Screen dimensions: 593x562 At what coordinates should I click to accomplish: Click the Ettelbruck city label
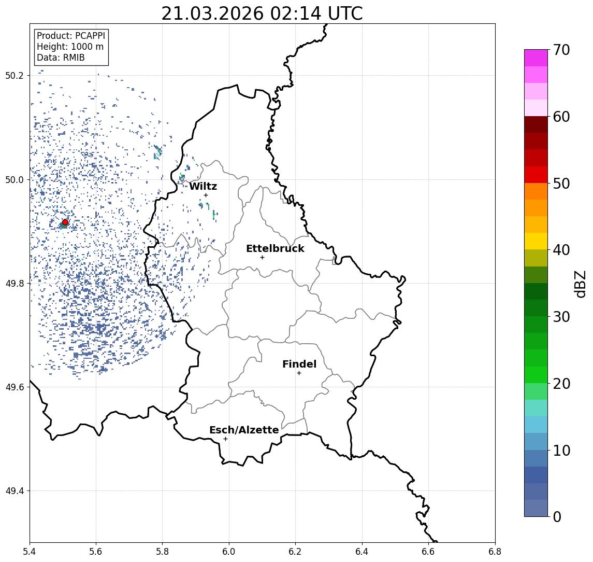pyautogui.click(x=275, y=248)
